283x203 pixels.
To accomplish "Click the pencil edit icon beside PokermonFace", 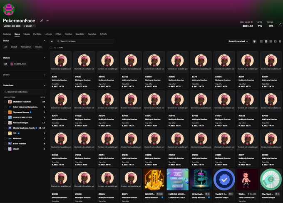I will point(42,20).
